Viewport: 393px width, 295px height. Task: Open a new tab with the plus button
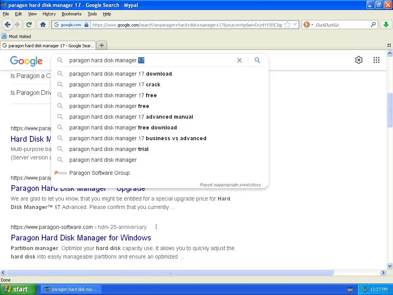pyautogui.click(x=102, y=45)
